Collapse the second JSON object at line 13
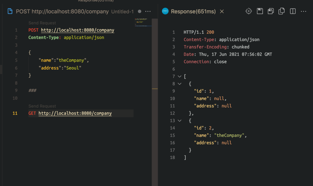The width and height of the screenshot is (313, 186). [179, 121]
